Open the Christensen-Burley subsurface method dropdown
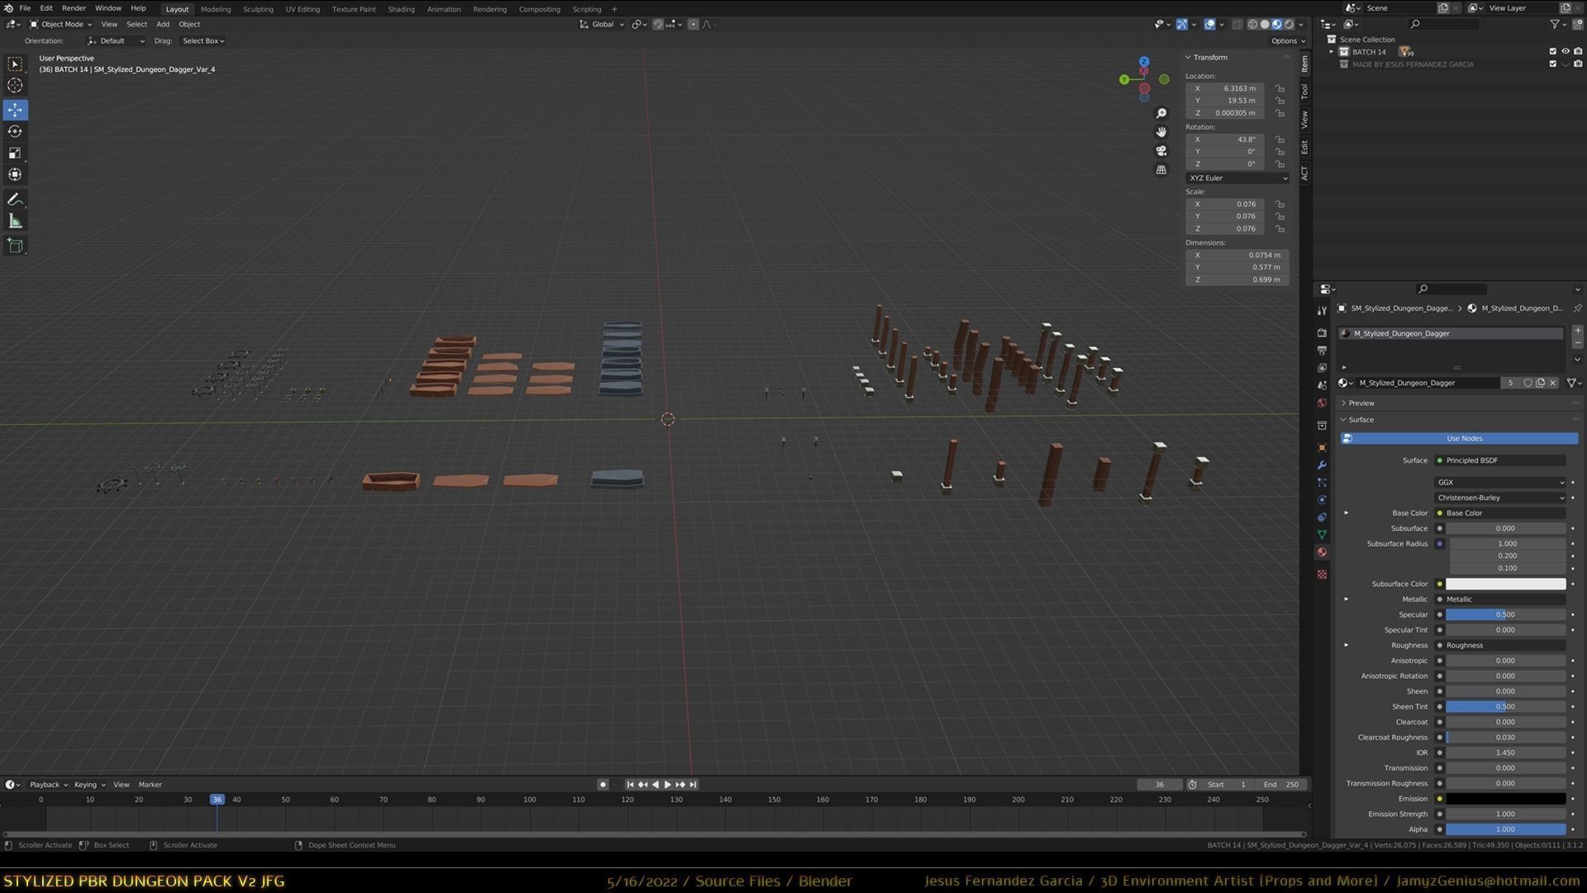 1499,498
